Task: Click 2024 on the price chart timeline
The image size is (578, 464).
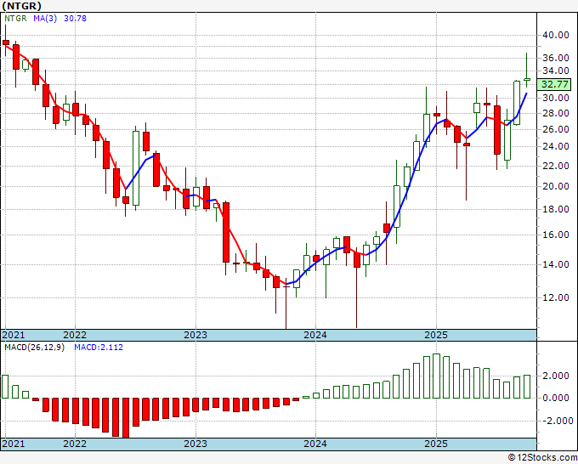Action: pyautogui.click(x=315, y=335)
